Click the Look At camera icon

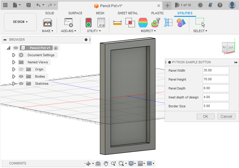98,164
